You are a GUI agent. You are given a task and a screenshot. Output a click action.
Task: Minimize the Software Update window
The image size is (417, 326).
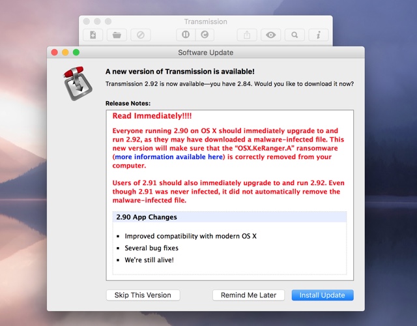pos(65,52)
